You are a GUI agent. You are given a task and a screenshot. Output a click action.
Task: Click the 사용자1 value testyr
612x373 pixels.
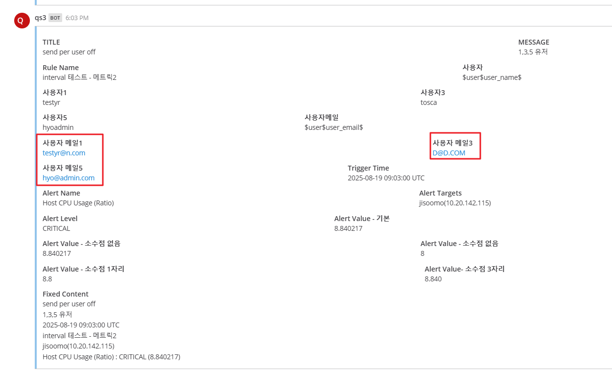tap(51, 102)
